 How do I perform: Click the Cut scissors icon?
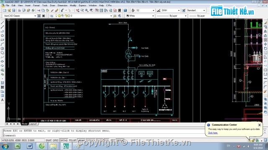[39, 10]
